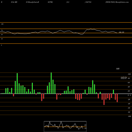
Task: Click the RSI current value label 50.13
Action: click(x=121, y=32)
